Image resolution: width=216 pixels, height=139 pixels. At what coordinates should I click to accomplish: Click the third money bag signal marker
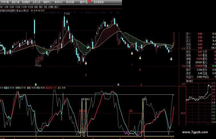[140, 58]
